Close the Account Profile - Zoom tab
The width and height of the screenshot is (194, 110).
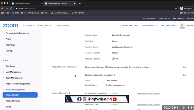pos(74,4)
